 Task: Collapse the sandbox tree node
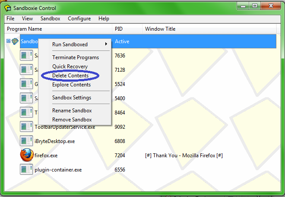[x=8, y=41]
